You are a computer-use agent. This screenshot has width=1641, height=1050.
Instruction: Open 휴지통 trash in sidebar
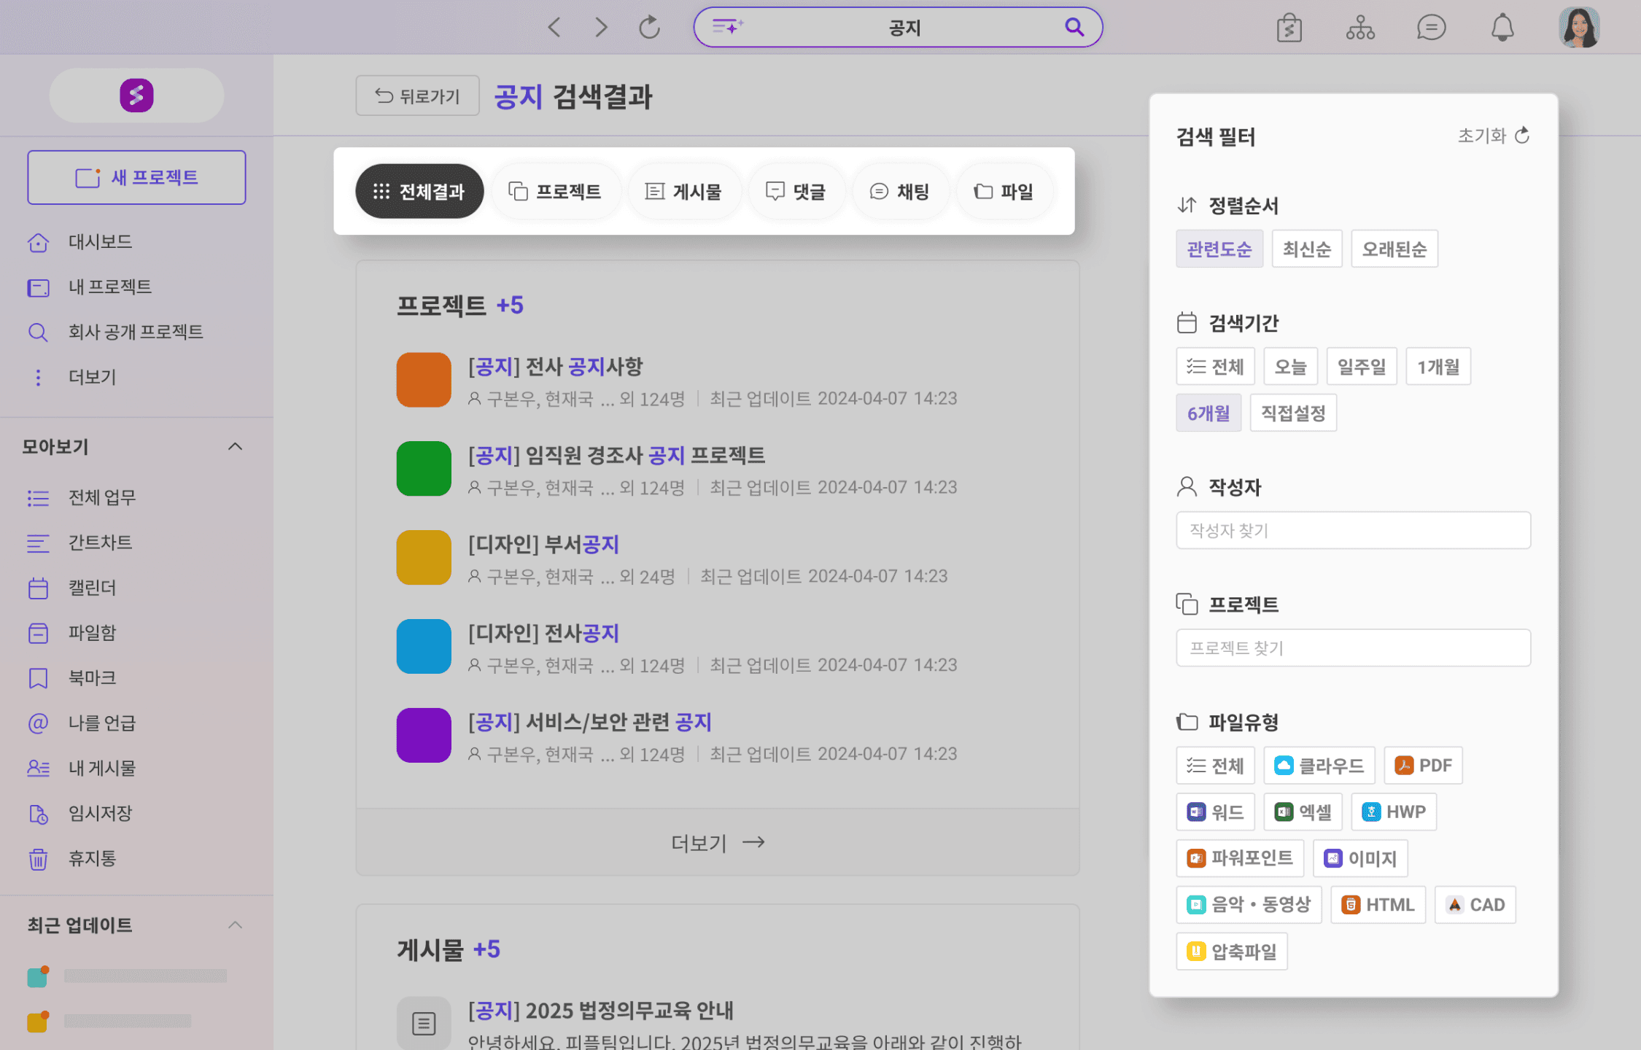(x=92, y=858)
